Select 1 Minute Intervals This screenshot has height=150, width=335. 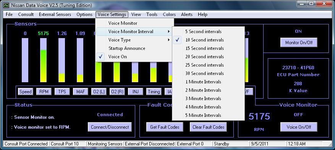[208, 82]
